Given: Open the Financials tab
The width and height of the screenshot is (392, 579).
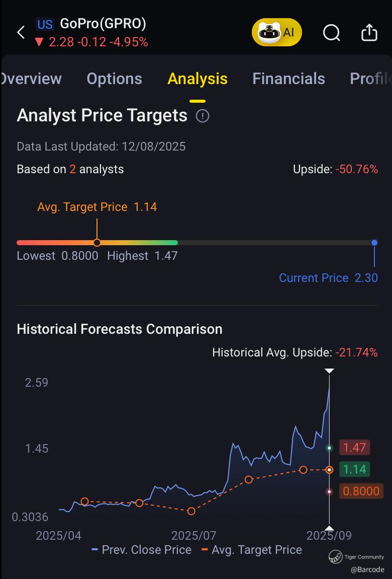Looking at the screenshot, I should pyautogui.click(x=288, y=79).
